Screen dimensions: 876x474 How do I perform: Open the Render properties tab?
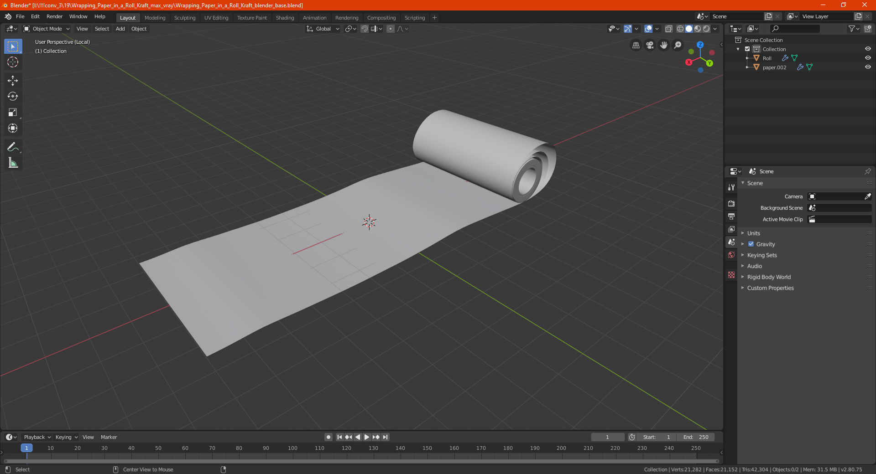(731, 203)
